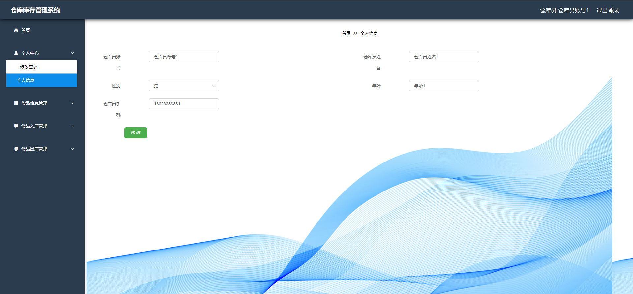Click the icon beside 货品出库管理

pos(16,149)
